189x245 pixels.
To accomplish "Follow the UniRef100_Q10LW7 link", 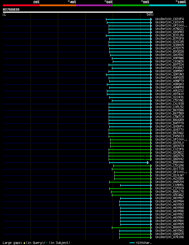I will pos(170,175).
